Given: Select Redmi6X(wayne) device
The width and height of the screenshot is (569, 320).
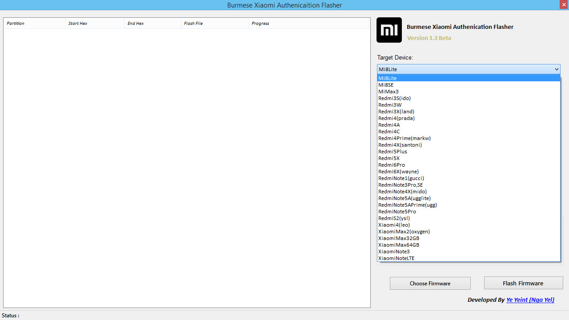Looking at the screenshot, I should point(469,172).
